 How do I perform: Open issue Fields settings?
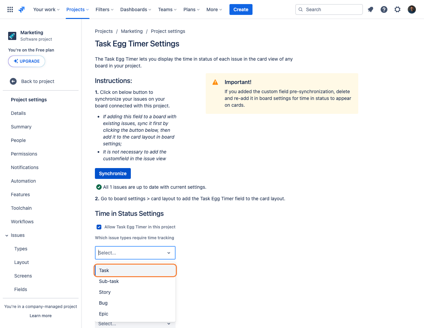click(x=21, y=289)
